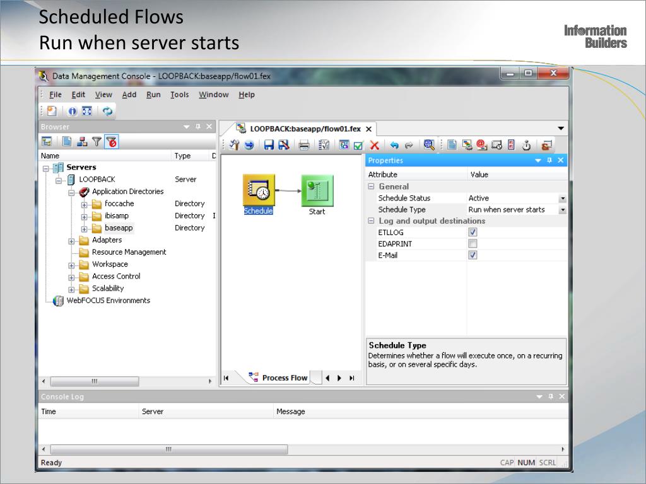Collapse the Servers tree node
The height and width of the screenshot is (484, 646).
pos(45,168)
